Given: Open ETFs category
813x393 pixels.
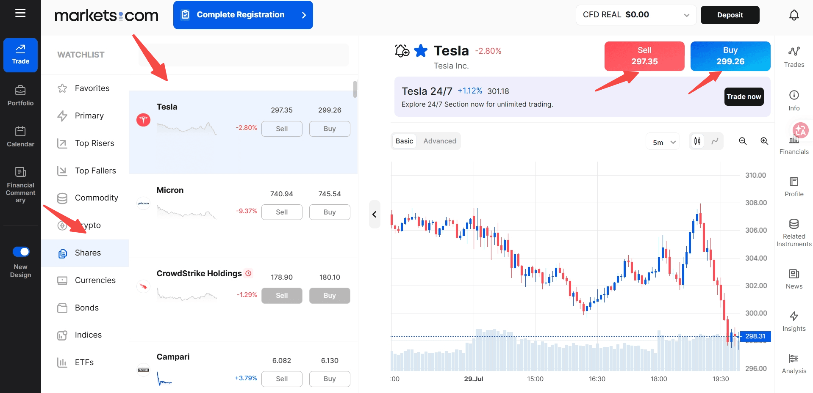Looking at the screenshot, I should pyautogui.click(x=85, y=362).
